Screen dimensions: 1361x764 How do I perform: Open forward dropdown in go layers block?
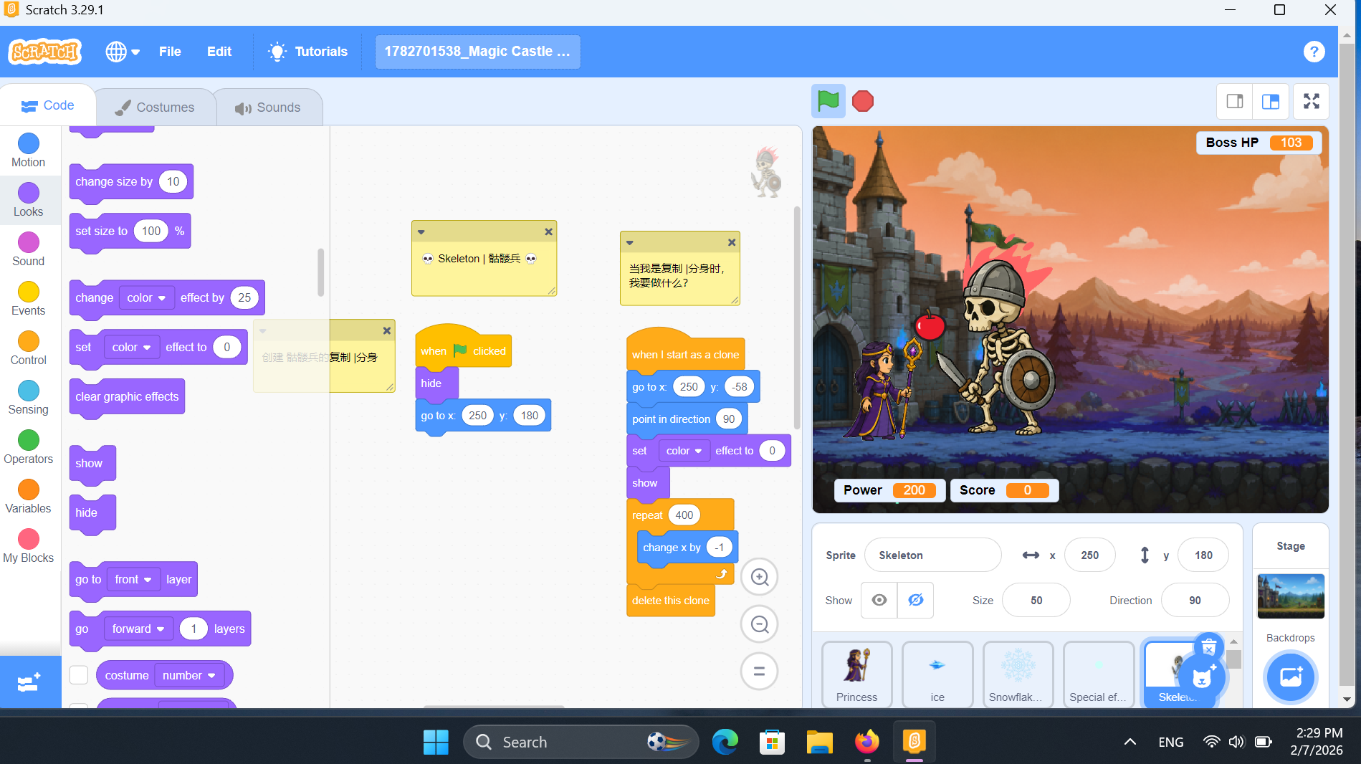[138, 629]
